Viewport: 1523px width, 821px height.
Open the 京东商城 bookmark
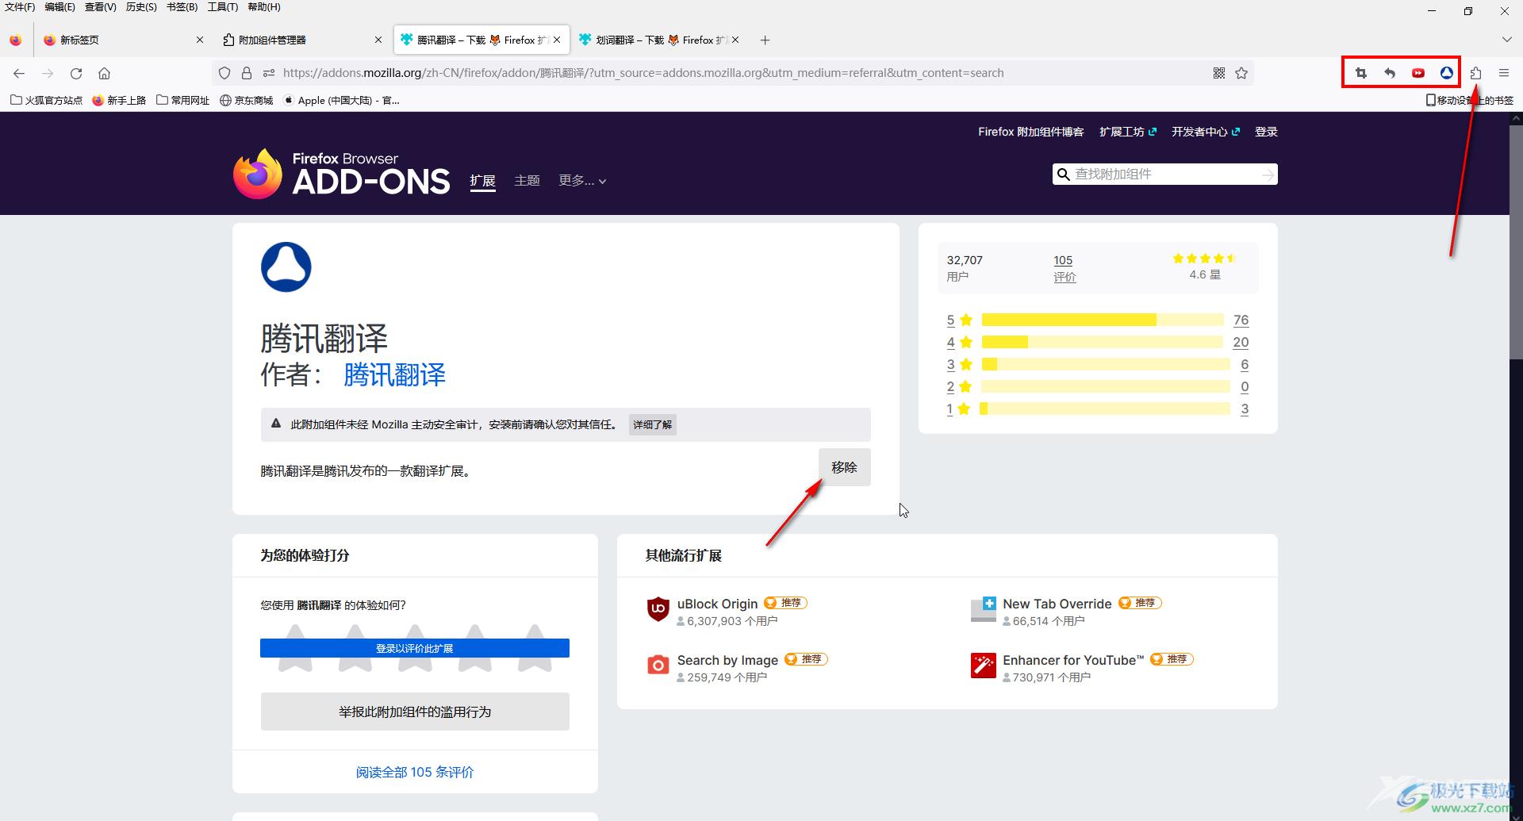coord(246,100)
